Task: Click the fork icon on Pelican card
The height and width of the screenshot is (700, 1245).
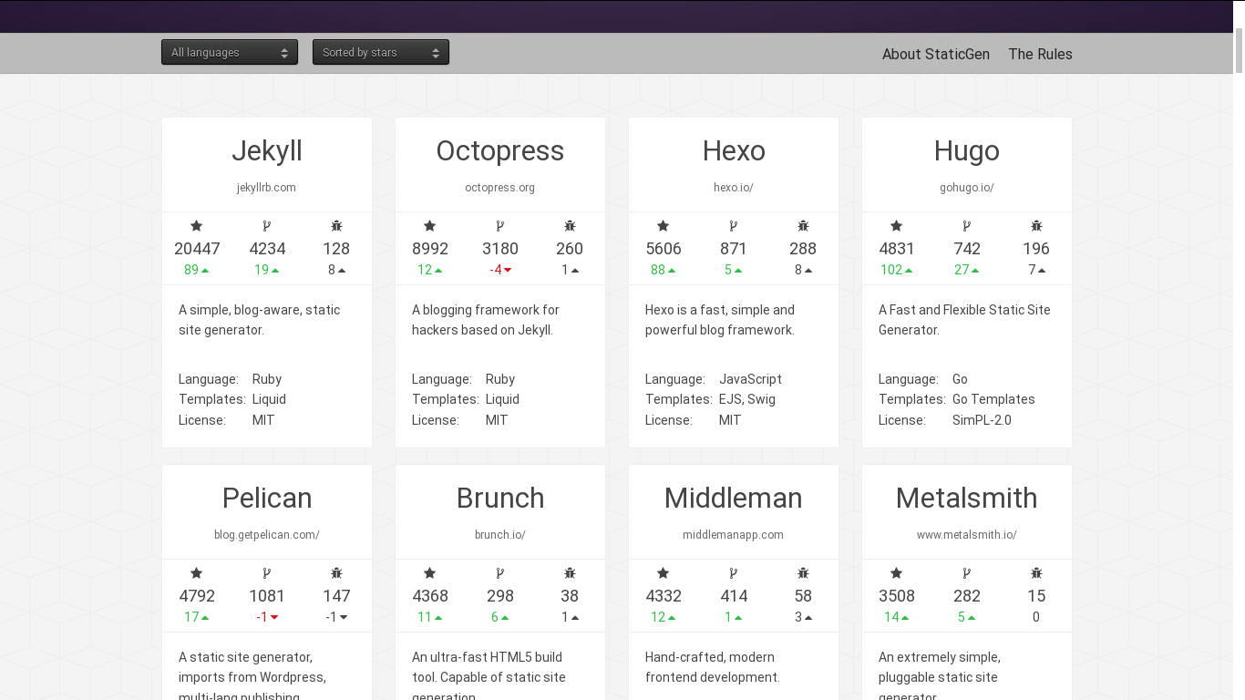Action: (267, 573)
